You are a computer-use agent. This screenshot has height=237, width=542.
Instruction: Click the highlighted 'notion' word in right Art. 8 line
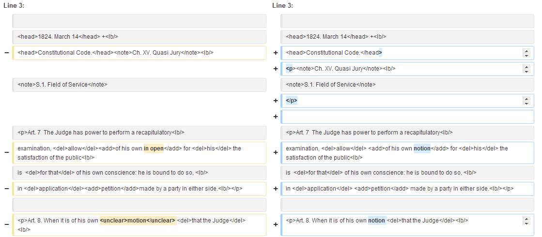tap(377, 221)
